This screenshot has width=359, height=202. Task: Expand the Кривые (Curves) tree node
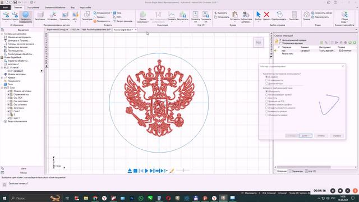[2, 77]
